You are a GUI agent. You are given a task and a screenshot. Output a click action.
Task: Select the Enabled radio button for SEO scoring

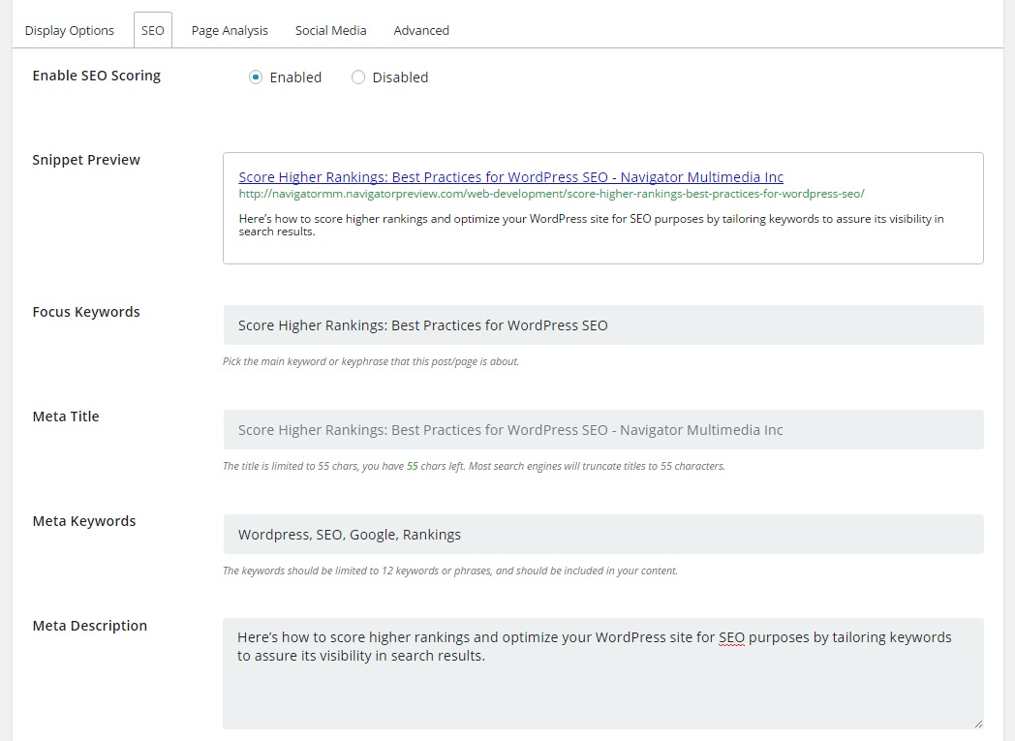pyautogui.click(x=256, y=77)
